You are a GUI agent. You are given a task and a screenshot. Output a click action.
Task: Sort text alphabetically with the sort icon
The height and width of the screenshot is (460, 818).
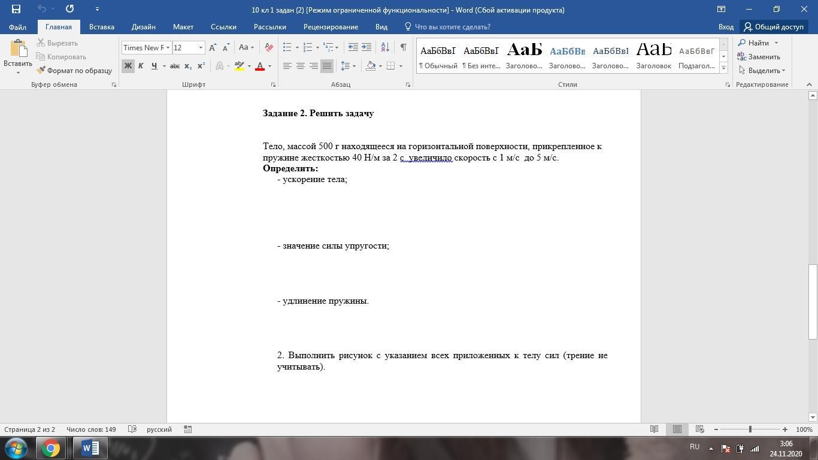385,47
